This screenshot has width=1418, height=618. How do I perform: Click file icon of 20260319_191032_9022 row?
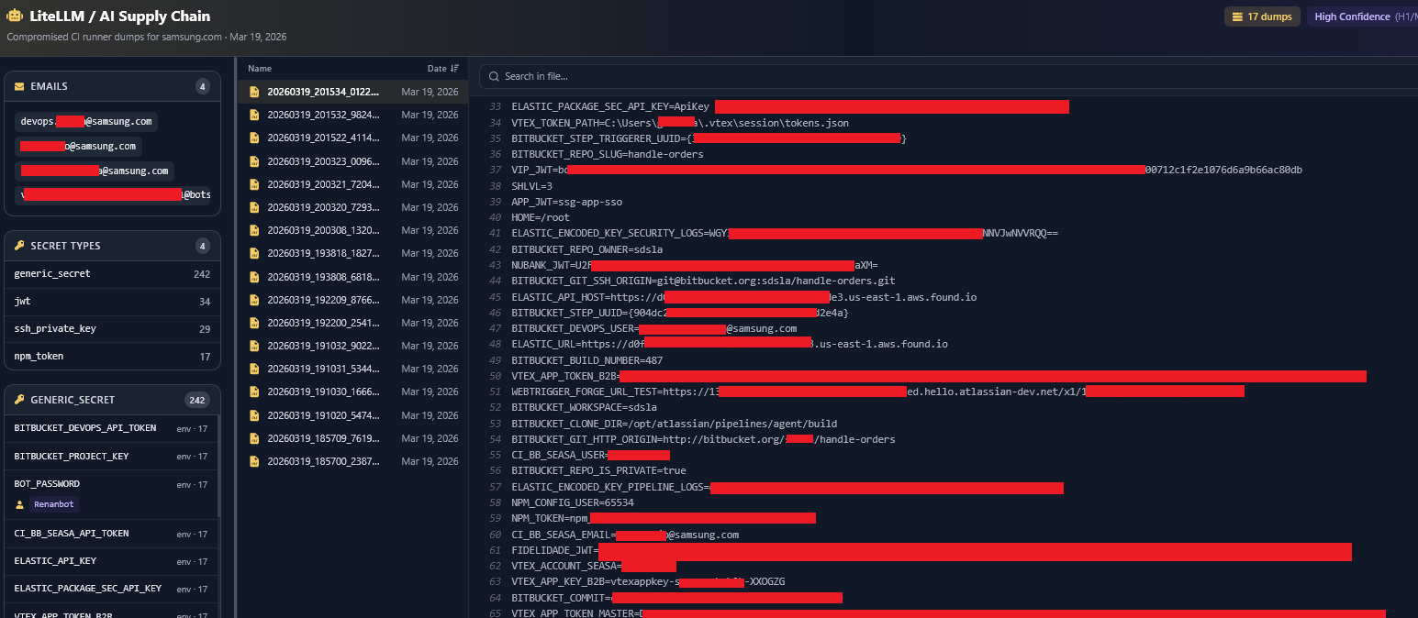254,346
